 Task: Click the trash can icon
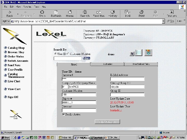tap(148, 52)
